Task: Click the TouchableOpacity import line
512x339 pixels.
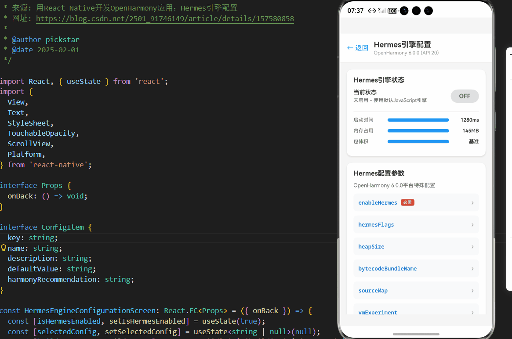Action: tap(43, 133)
